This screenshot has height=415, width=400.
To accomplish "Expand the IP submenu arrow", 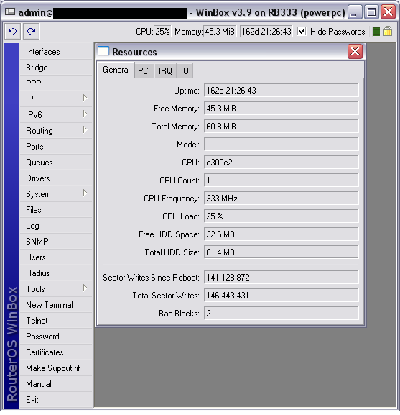I will [85, 99].
